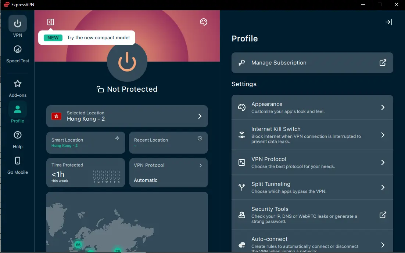
Task: Open the Speed Test tab
Action: coord(18,54)
